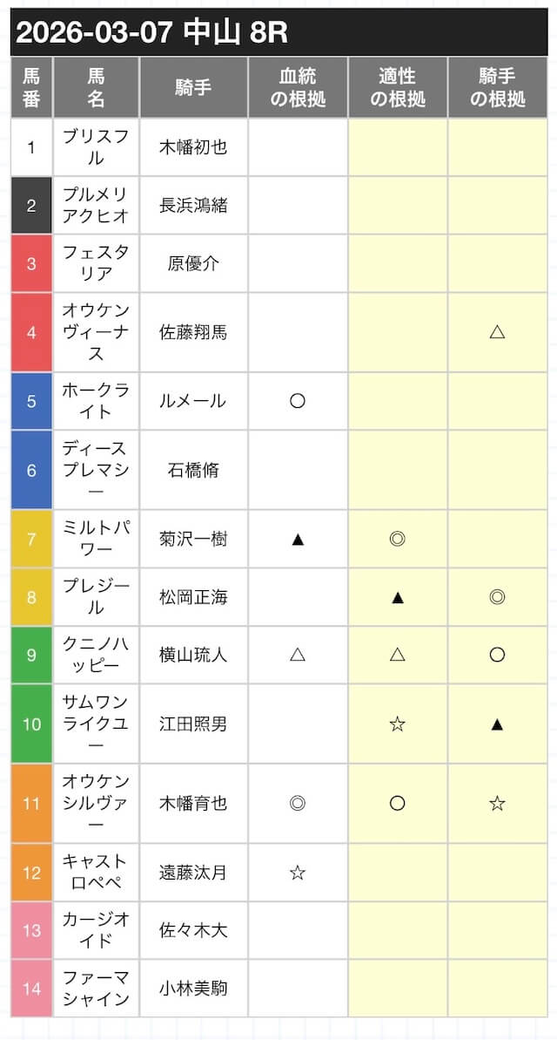
Task: Select the ◎ jockey mark for プレジール
Action: (497, 597)
